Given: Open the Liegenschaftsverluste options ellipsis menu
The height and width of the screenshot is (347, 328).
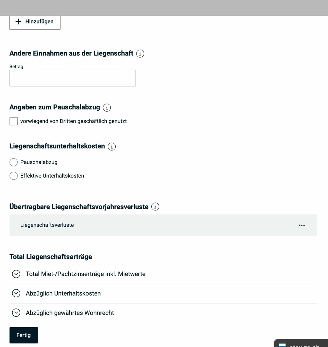Looking at the screenshot, I should [x=301, y=225].
